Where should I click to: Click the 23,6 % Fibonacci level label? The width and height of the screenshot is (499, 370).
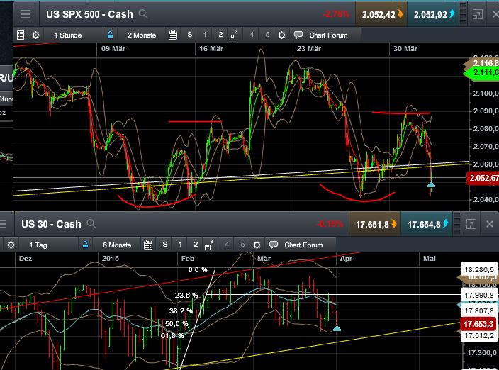coord(186,296)
